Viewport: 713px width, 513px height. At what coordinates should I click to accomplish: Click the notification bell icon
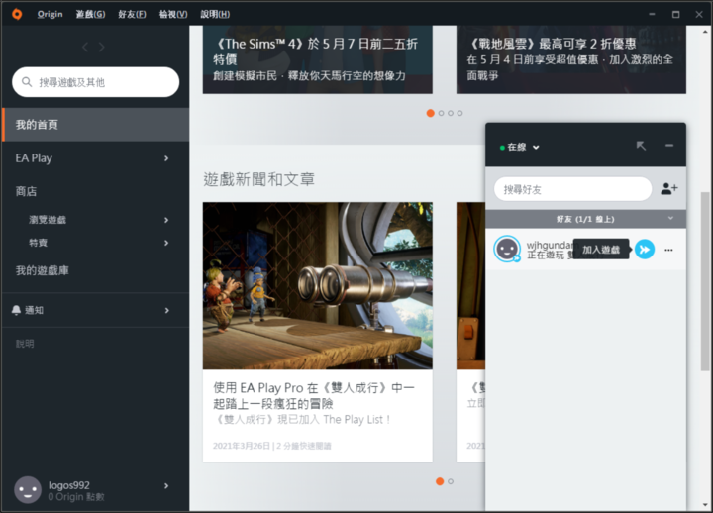pos(16,310)
